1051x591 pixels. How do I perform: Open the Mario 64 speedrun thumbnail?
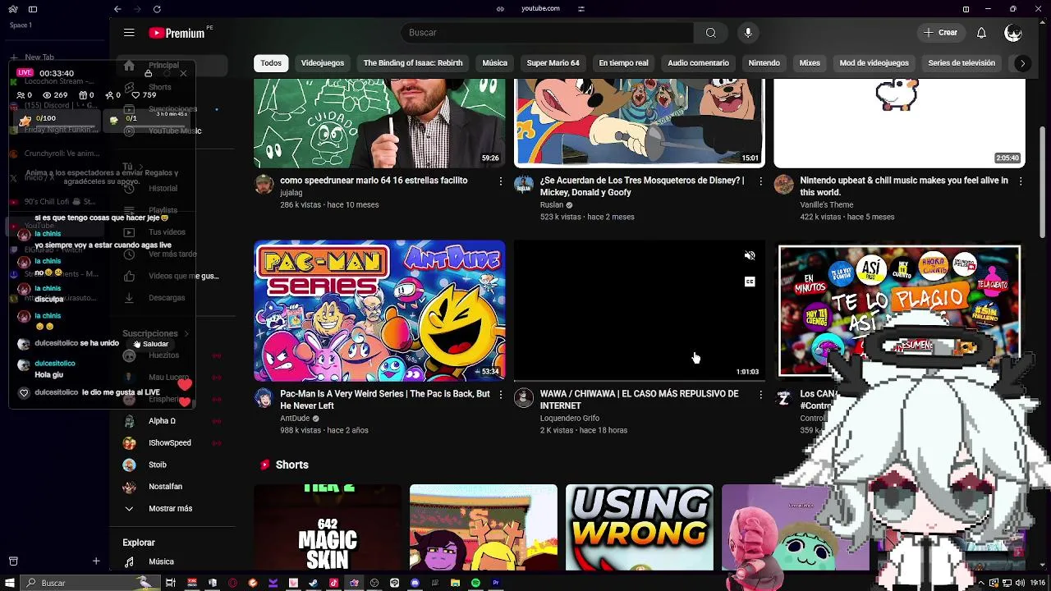coord(379,123)
